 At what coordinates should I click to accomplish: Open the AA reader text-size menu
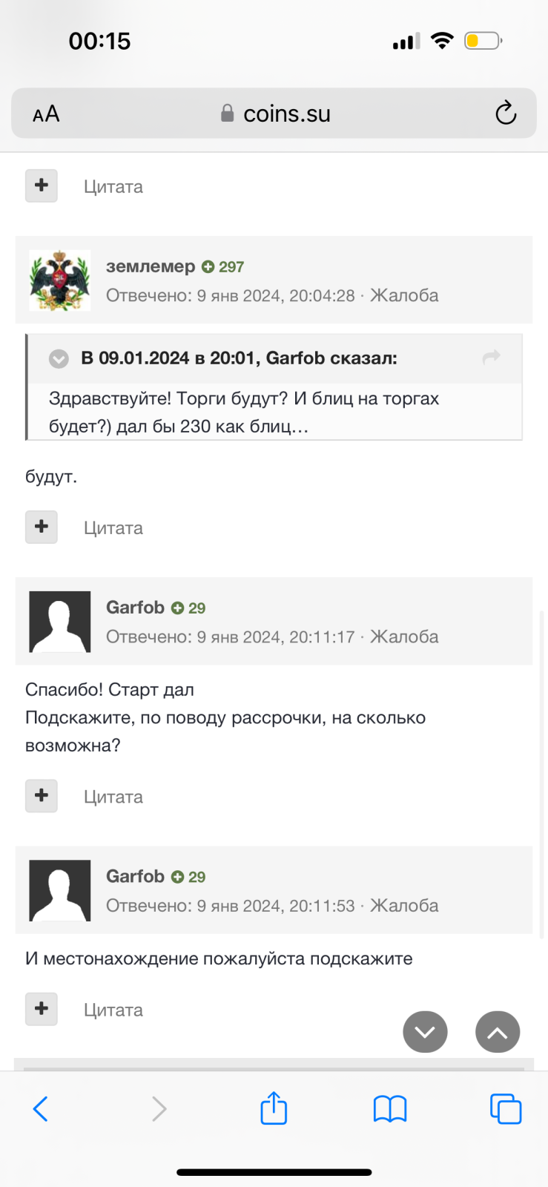pyautogui.click(x=46, y=114)
